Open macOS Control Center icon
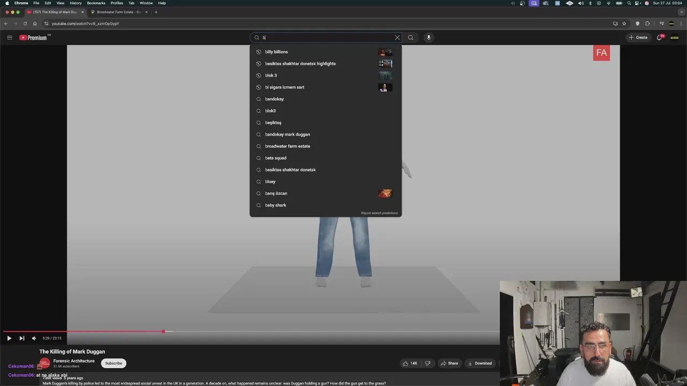This screenshot has height=386, width=687. point(638,3)
